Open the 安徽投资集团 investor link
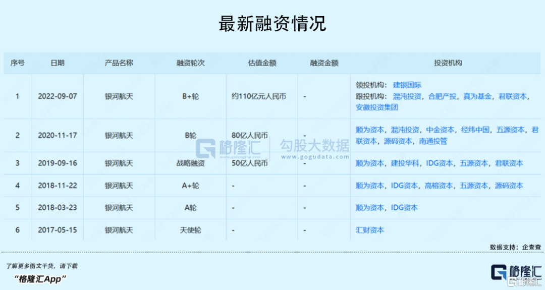This screenshot has width=545, height=290. pos(377,107)
